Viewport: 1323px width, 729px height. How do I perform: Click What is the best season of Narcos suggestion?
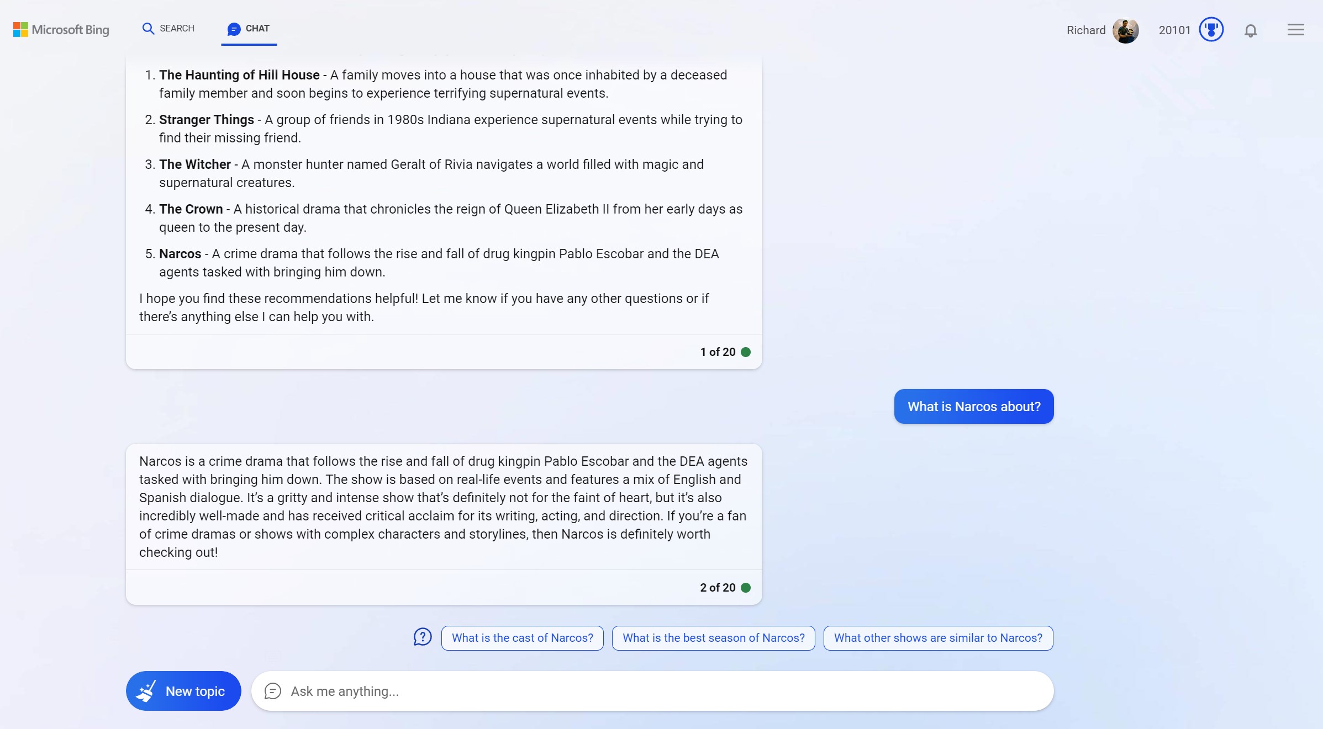point(713,637)
